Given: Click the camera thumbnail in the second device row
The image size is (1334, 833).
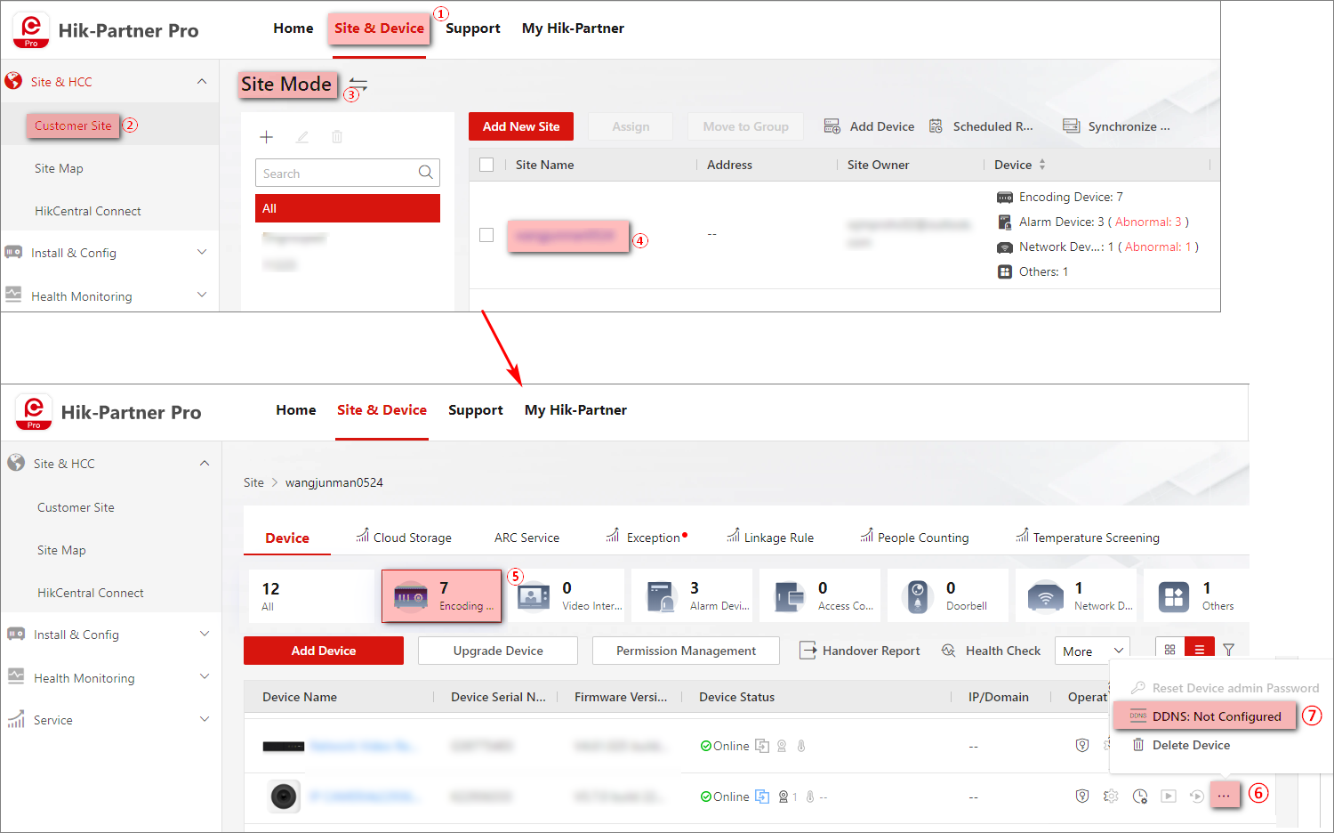Looking at the screenshot, I should 284,796.
